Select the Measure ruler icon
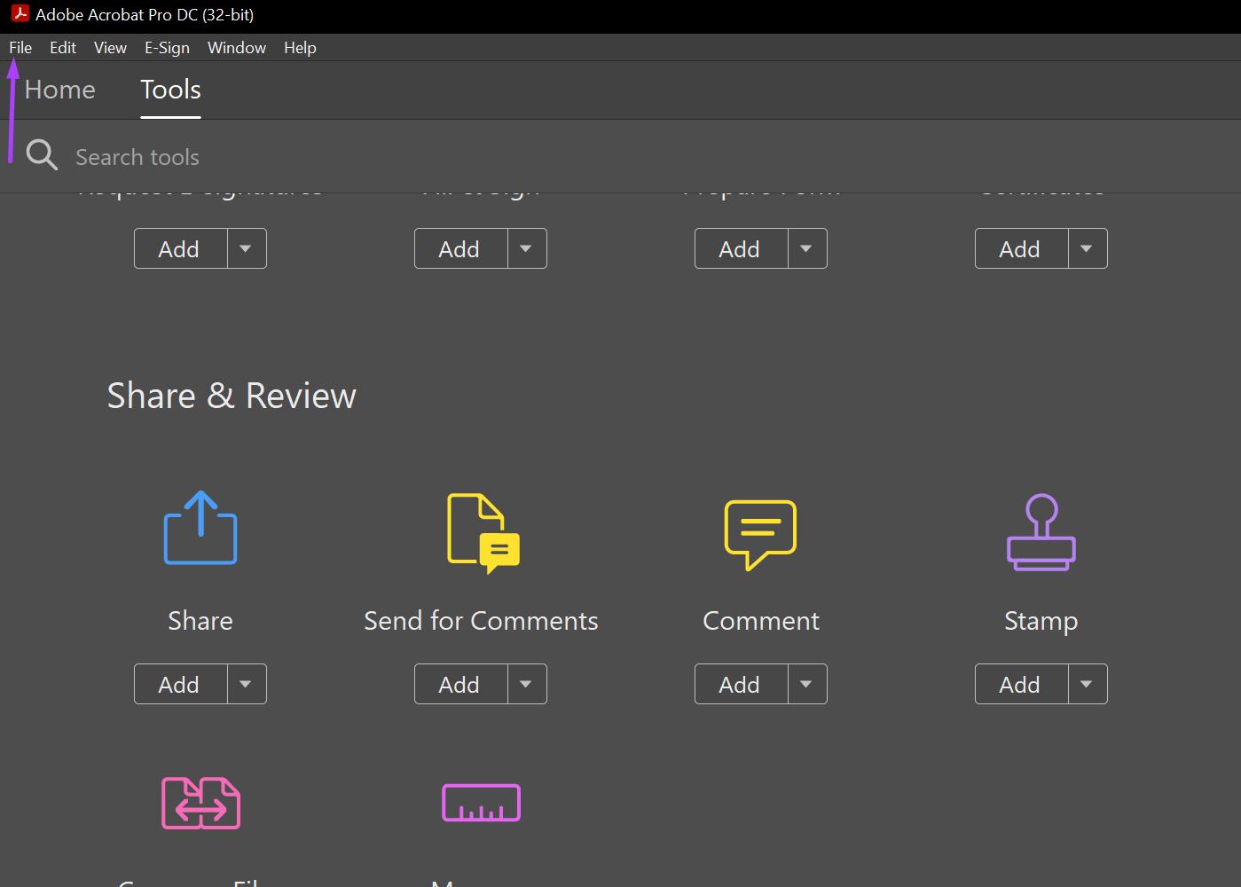 tap(480, 803)
